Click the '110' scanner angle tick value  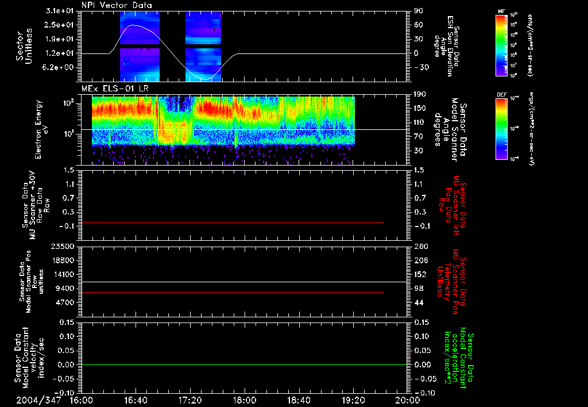(x=420, y=122)
